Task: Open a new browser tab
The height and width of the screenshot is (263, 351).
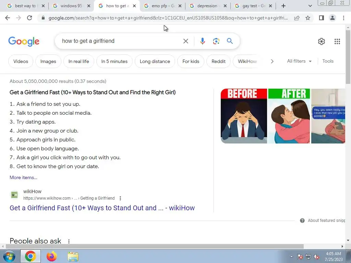Action: point(283,6)
